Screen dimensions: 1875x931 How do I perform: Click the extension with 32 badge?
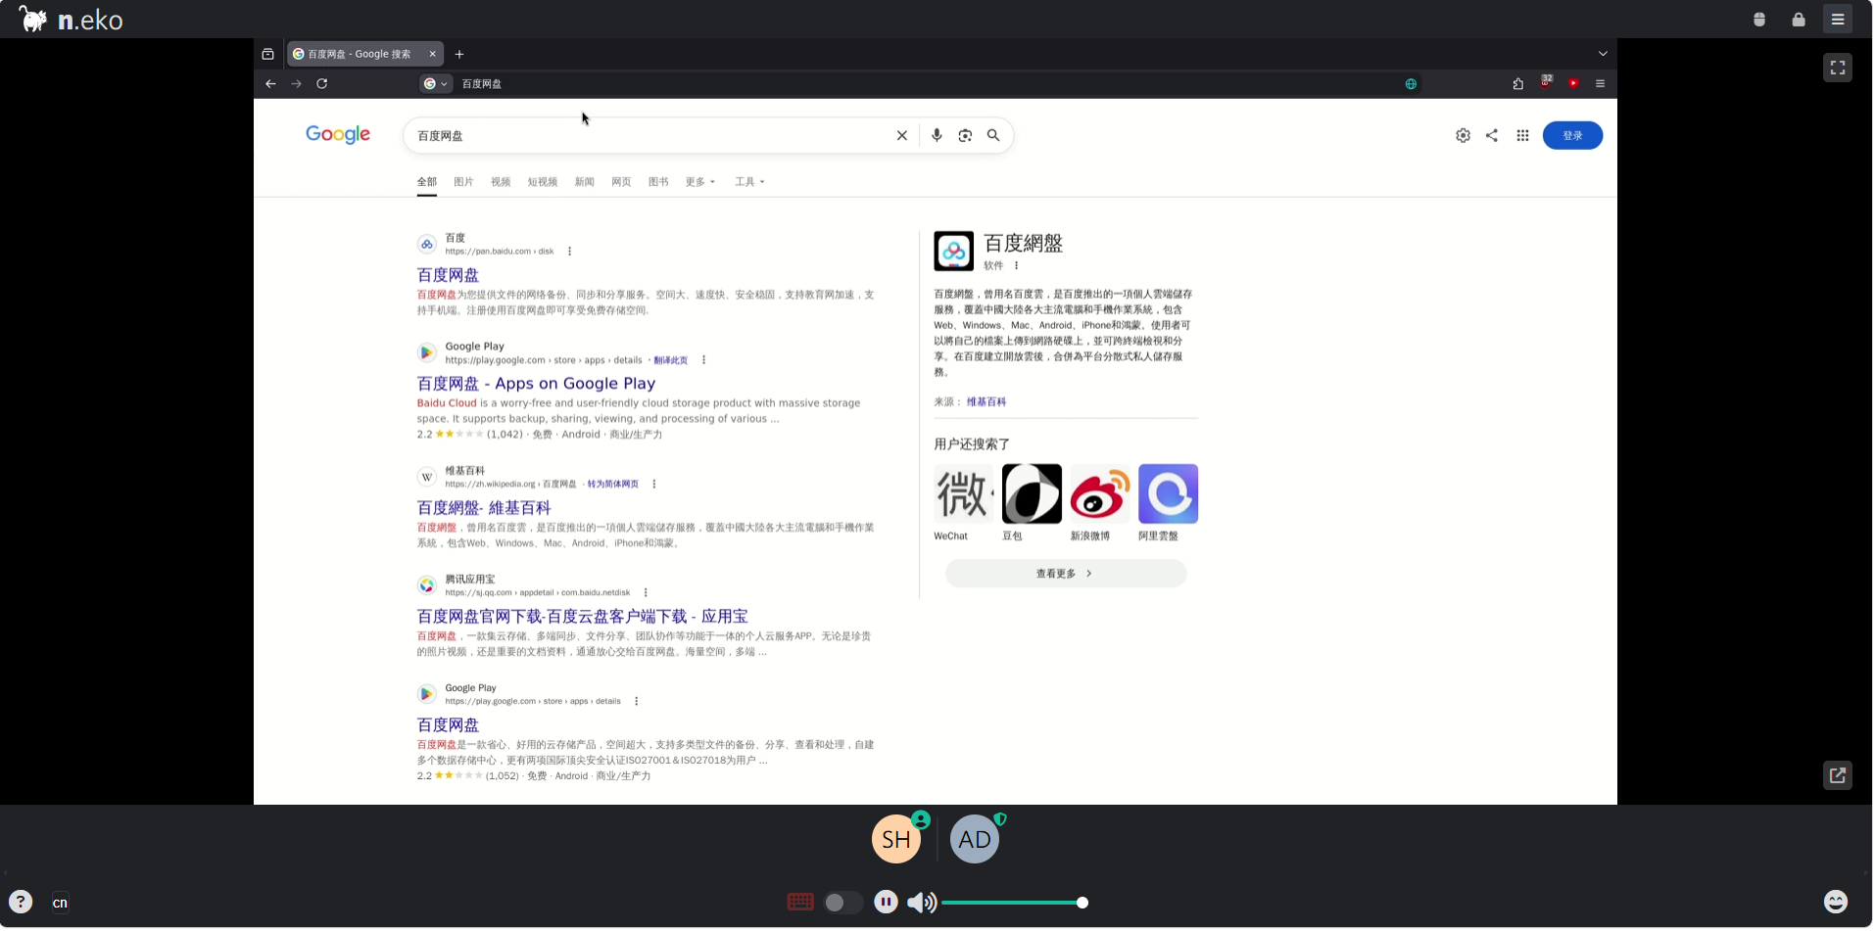pos(1546,82)
